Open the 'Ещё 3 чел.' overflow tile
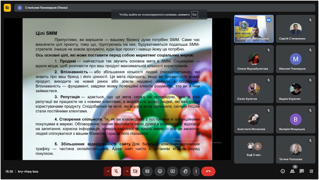Image resolution: width=319 pixels, height=180 pixels. point(254,149)
